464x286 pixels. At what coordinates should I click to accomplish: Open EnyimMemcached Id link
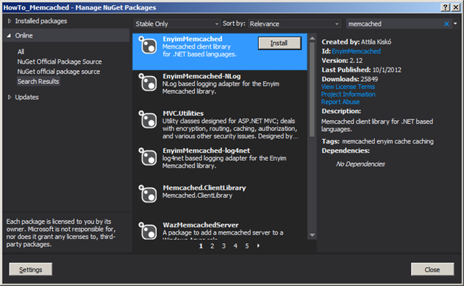click(356, 51)
